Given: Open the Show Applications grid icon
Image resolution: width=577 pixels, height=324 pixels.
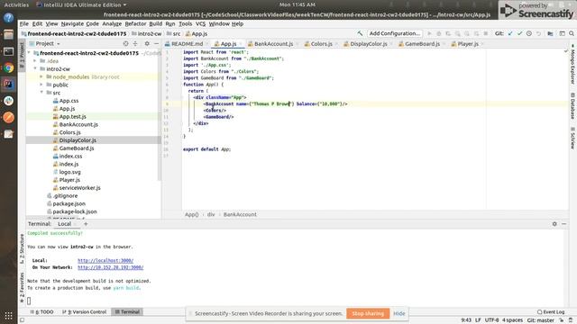Looking at the screenshot, I should (8, 315).
